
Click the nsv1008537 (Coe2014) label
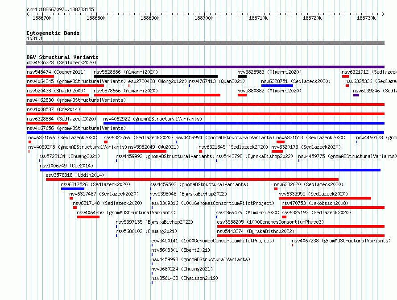[54, 109]
